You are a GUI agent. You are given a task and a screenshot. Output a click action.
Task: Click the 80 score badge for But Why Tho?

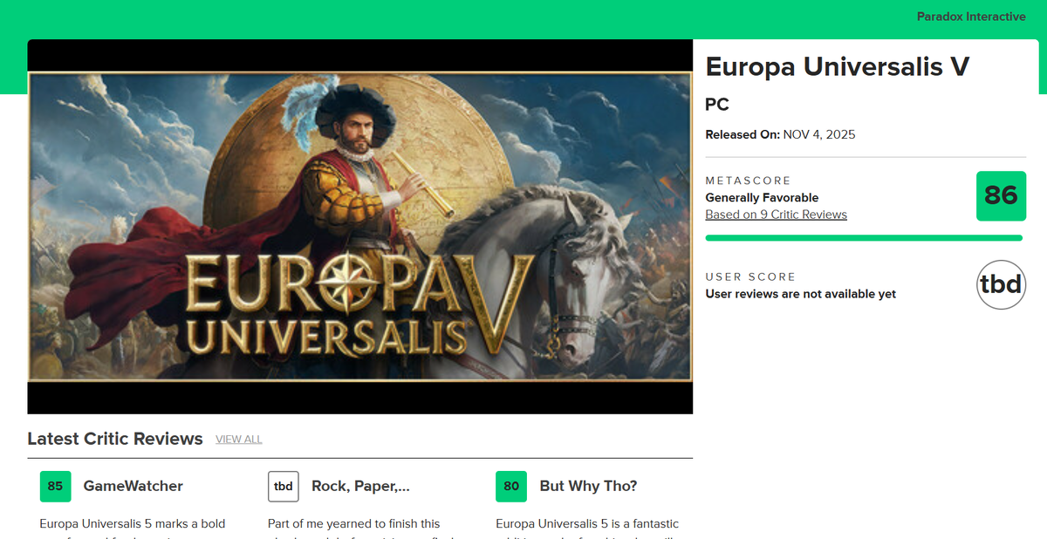pyautogui.click(x=511, y=487)
